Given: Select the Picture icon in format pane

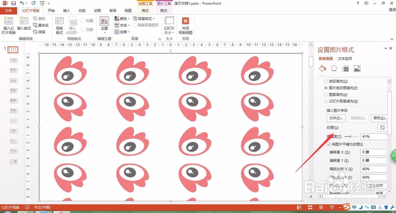Looking at the screenshot, I should (357, 69).
